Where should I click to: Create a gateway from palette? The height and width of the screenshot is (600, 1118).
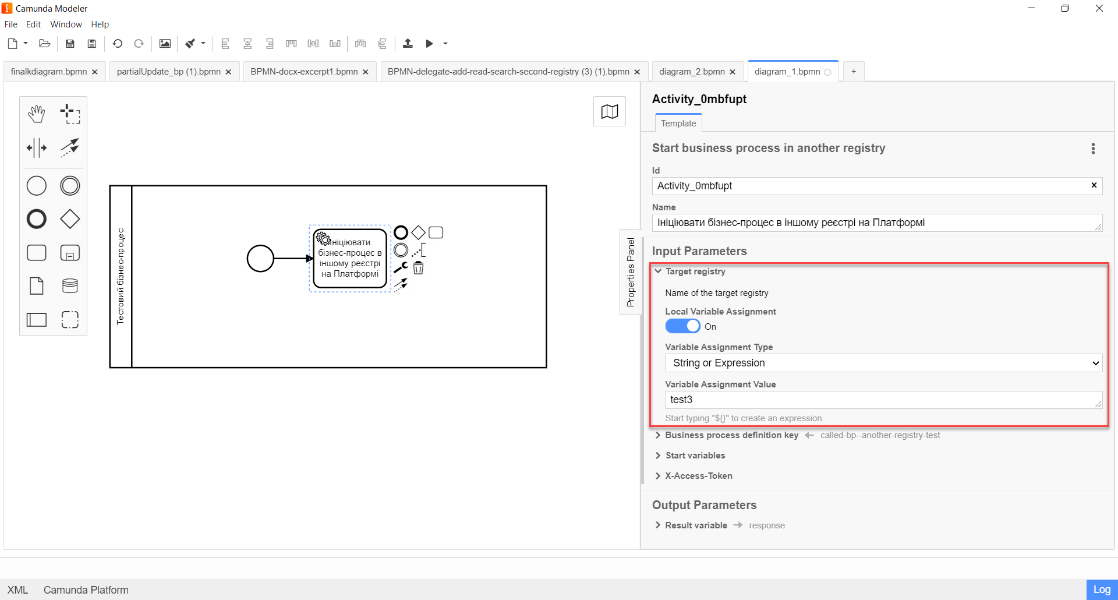coord(70,219)
